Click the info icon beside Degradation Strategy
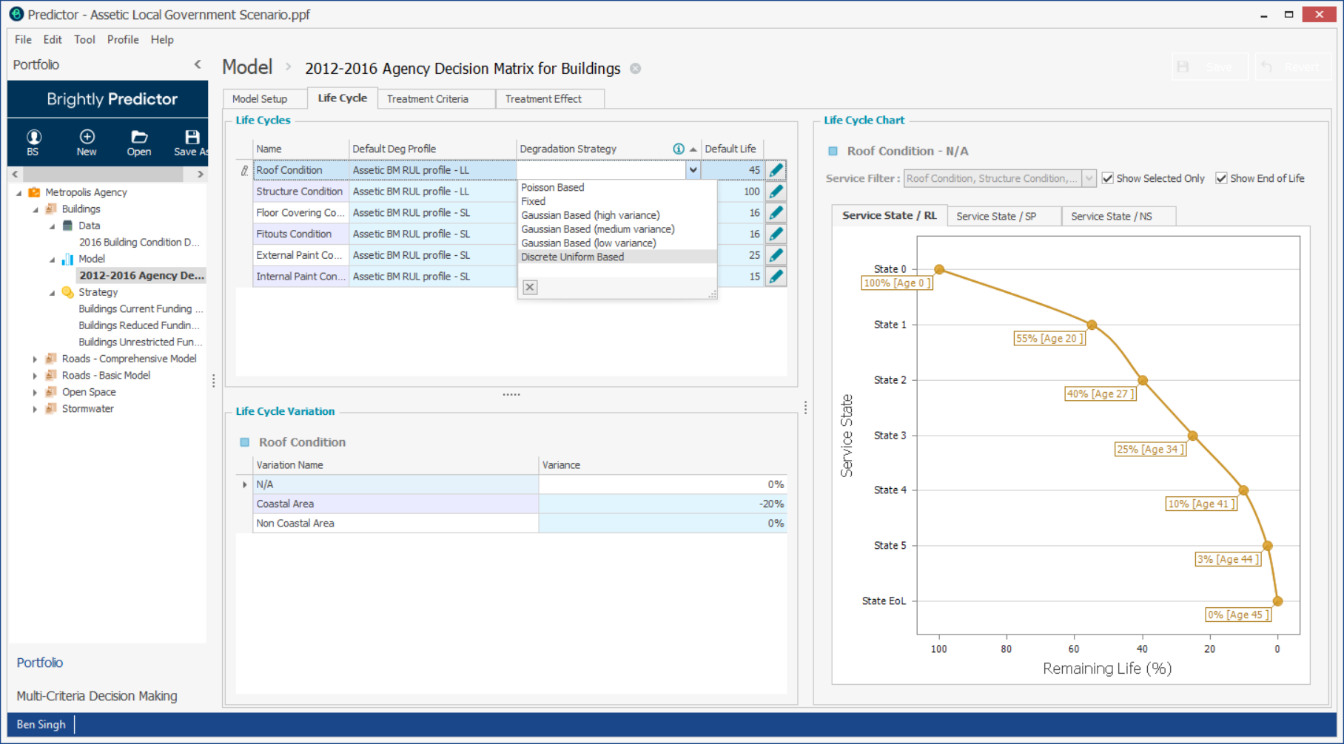The width and height of the screenshot is (1344, 744). coord(678,149)
